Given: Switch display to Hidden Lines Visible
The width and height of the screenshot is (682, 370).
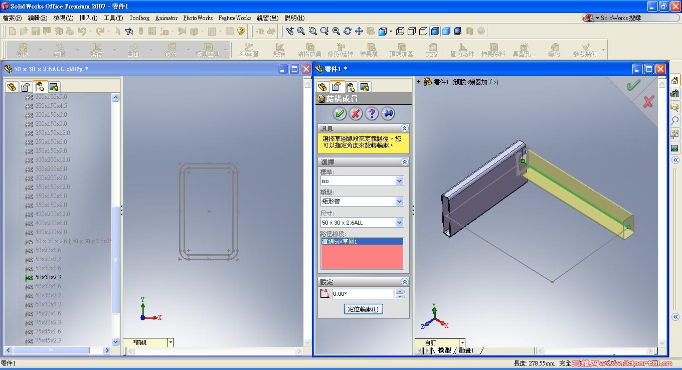Looking at the screenshot, I should click(412, 31).
